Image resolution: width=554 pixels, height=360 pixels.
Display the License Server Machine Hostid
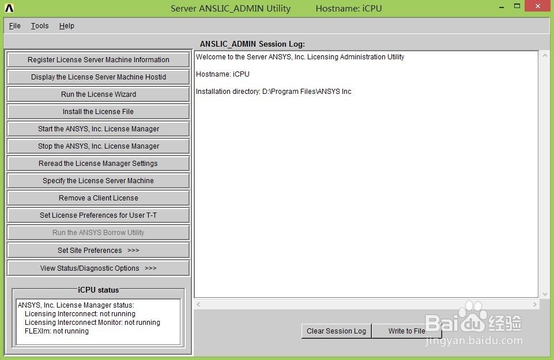(x=98, y=77)
